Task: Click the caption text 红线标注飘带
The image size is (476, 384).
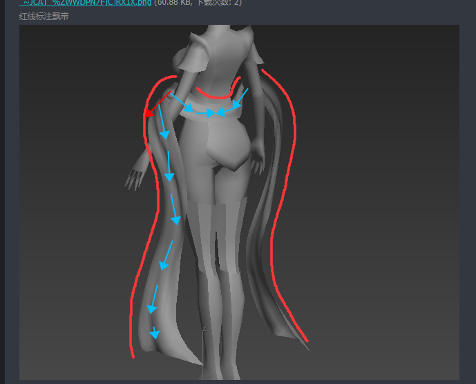Action: click(44, 17)
